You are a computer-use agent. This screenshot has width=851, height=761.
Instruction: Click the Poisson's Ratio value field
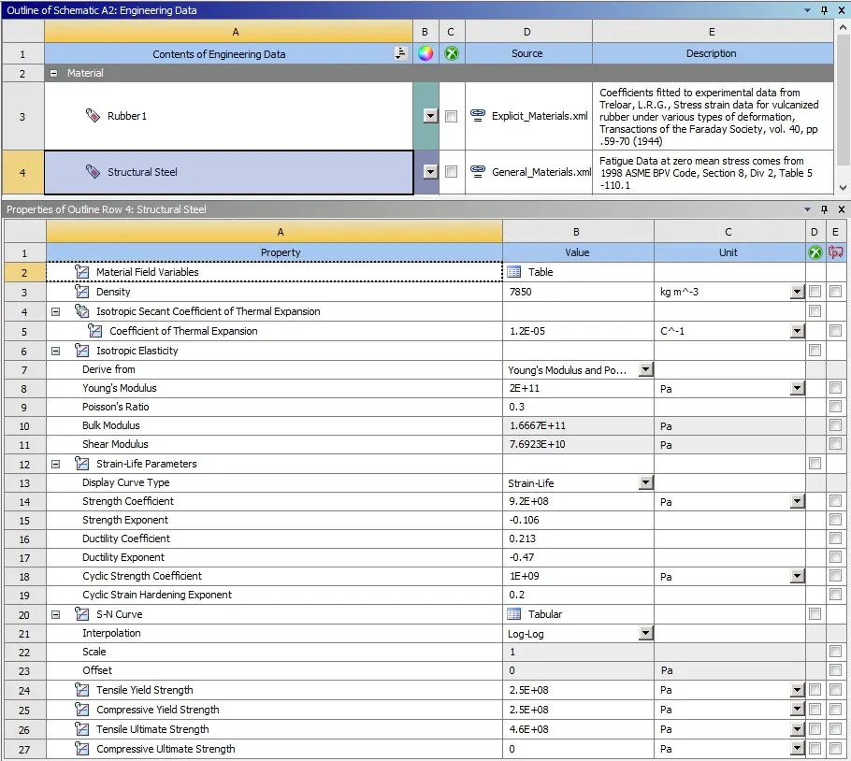(578, 407)
